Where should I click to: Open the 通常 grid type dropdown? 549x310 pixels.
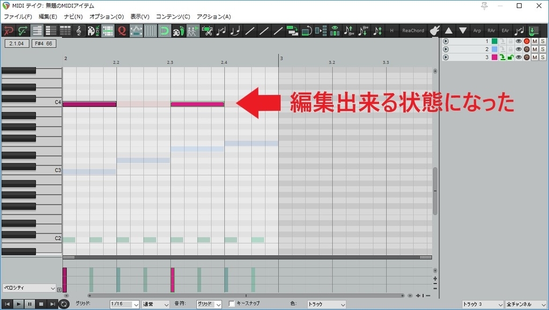155,304
